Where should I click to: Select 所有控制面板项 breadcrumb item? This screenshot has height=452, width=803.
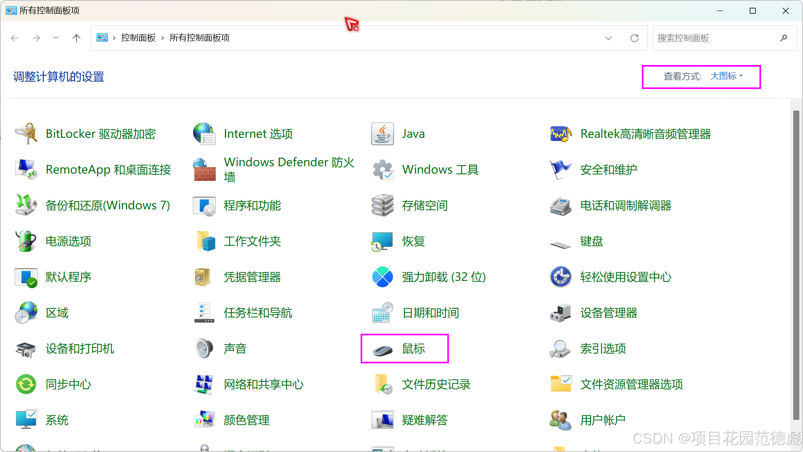coord(199,38)
